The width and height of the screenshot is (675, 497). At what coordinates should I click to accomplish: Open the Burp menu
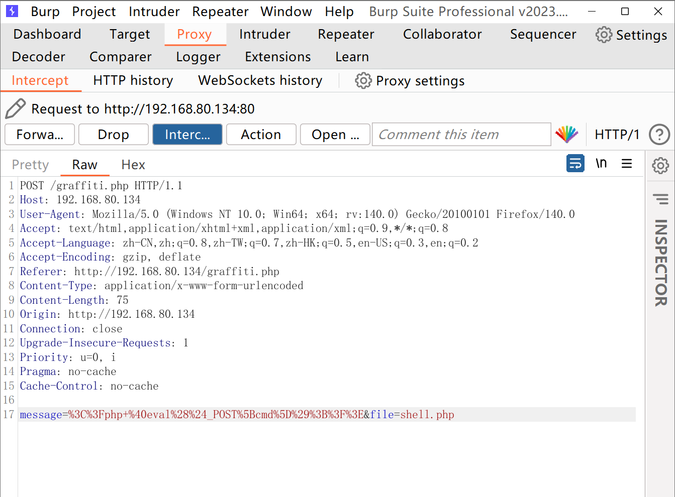(45, 12)
